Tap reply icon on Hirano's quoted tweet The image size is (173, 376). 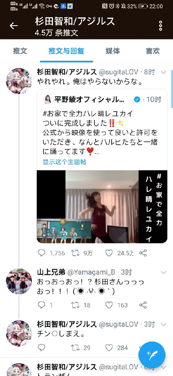41,253
